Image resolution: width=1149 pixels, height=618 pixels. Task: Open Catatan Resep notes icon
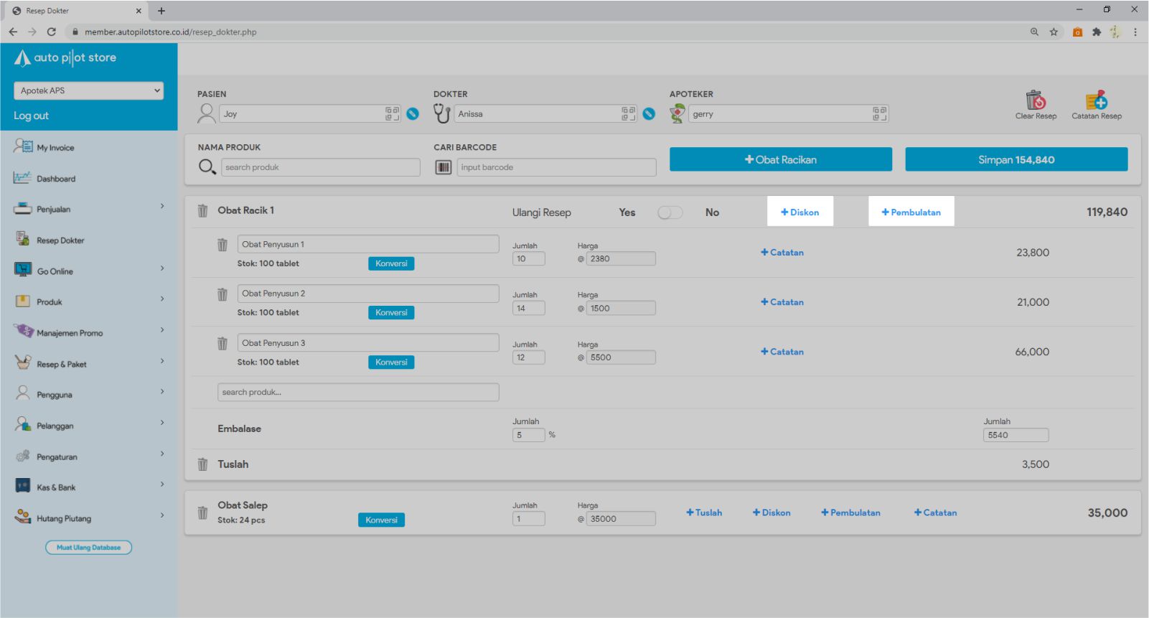1096,100
